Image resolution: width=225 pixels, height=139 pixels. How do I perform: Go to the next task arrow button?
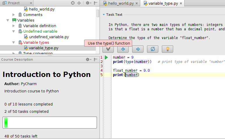[x=138, y=49]
